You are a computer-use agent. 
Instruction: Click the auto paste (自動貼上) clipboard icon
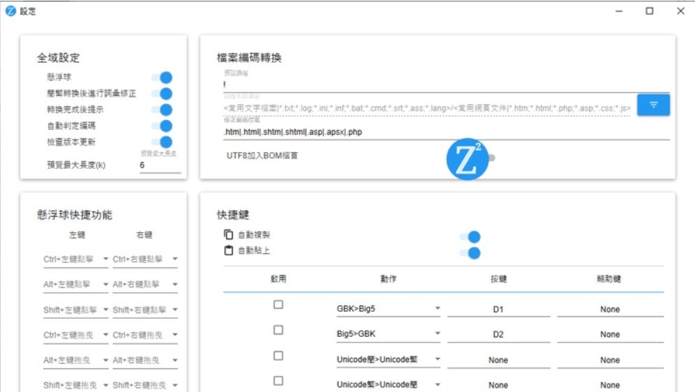228,250
